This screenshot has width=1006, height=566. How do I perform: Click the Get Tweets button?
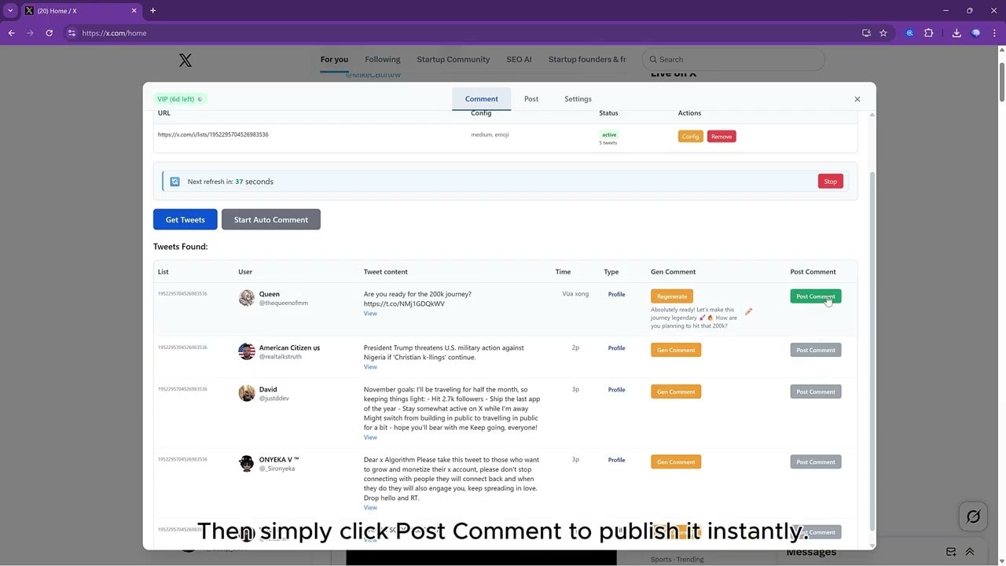[185, 219]
